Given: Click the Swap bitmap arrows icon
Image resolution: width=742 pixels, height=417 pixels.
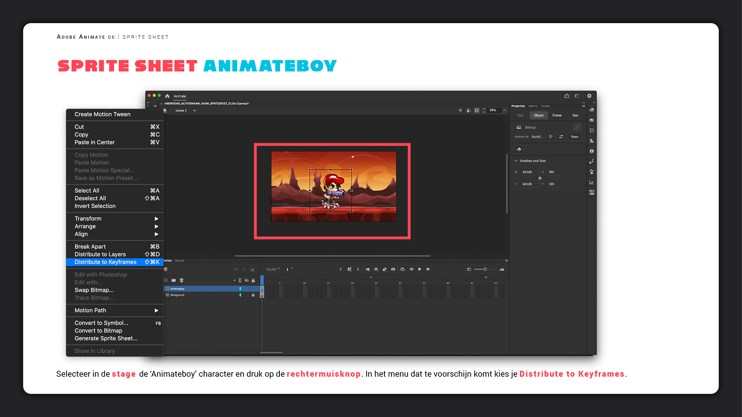Looking at the screenshot, I should coord(561,137).
